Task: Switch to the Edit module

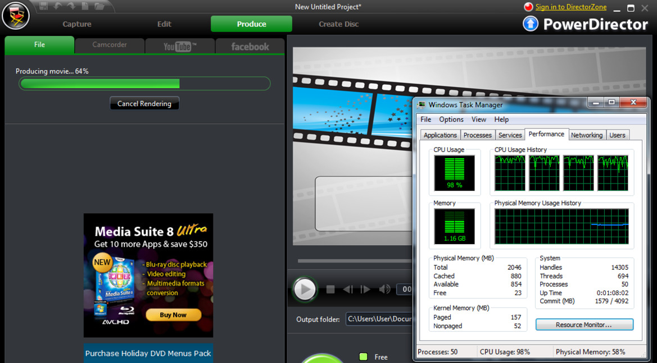Action: point(164,24)
